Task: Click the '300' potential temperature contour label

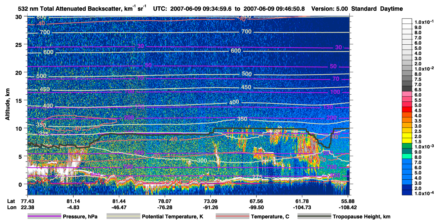Action: click(x=202, y=161)
